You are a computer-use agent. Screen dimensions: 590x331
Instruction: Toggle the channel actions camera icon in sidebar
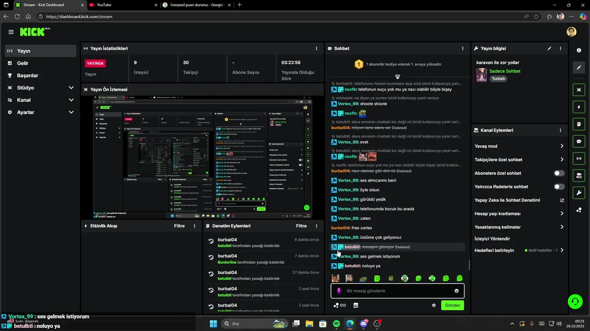click(579, 176)
